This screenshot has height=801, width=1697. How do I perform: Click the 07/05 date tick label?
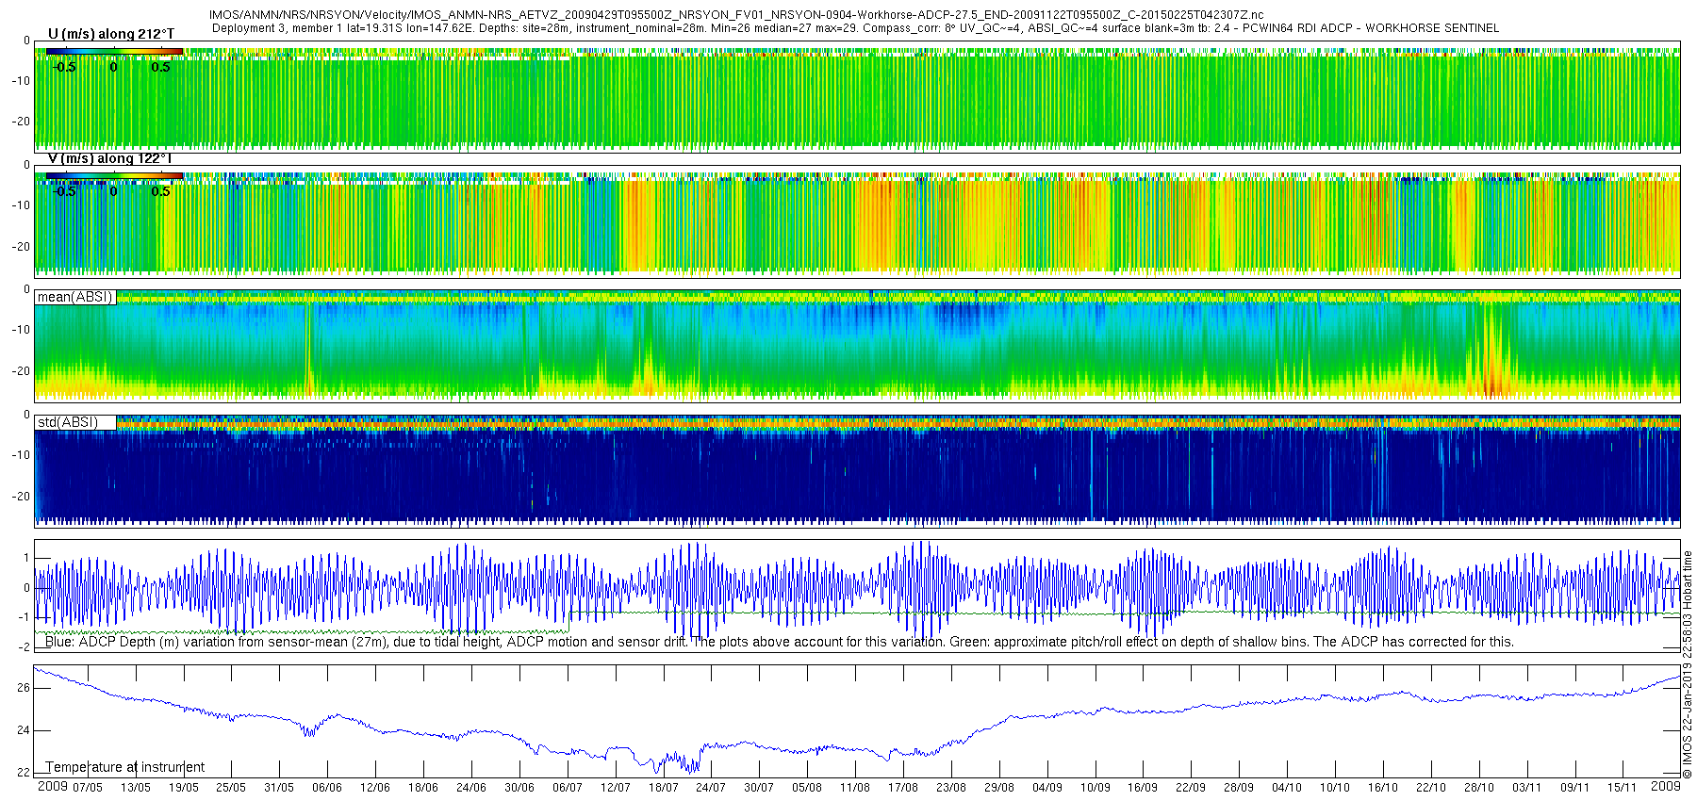(88, 788)
